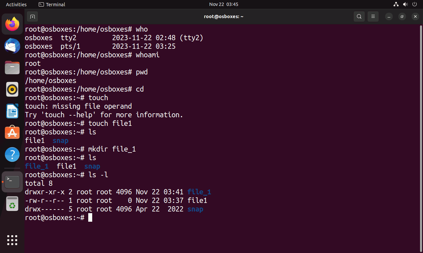Open the volume indicator in system tray
The height and width of the screenshot is (253, 423).
coord(405,4)
